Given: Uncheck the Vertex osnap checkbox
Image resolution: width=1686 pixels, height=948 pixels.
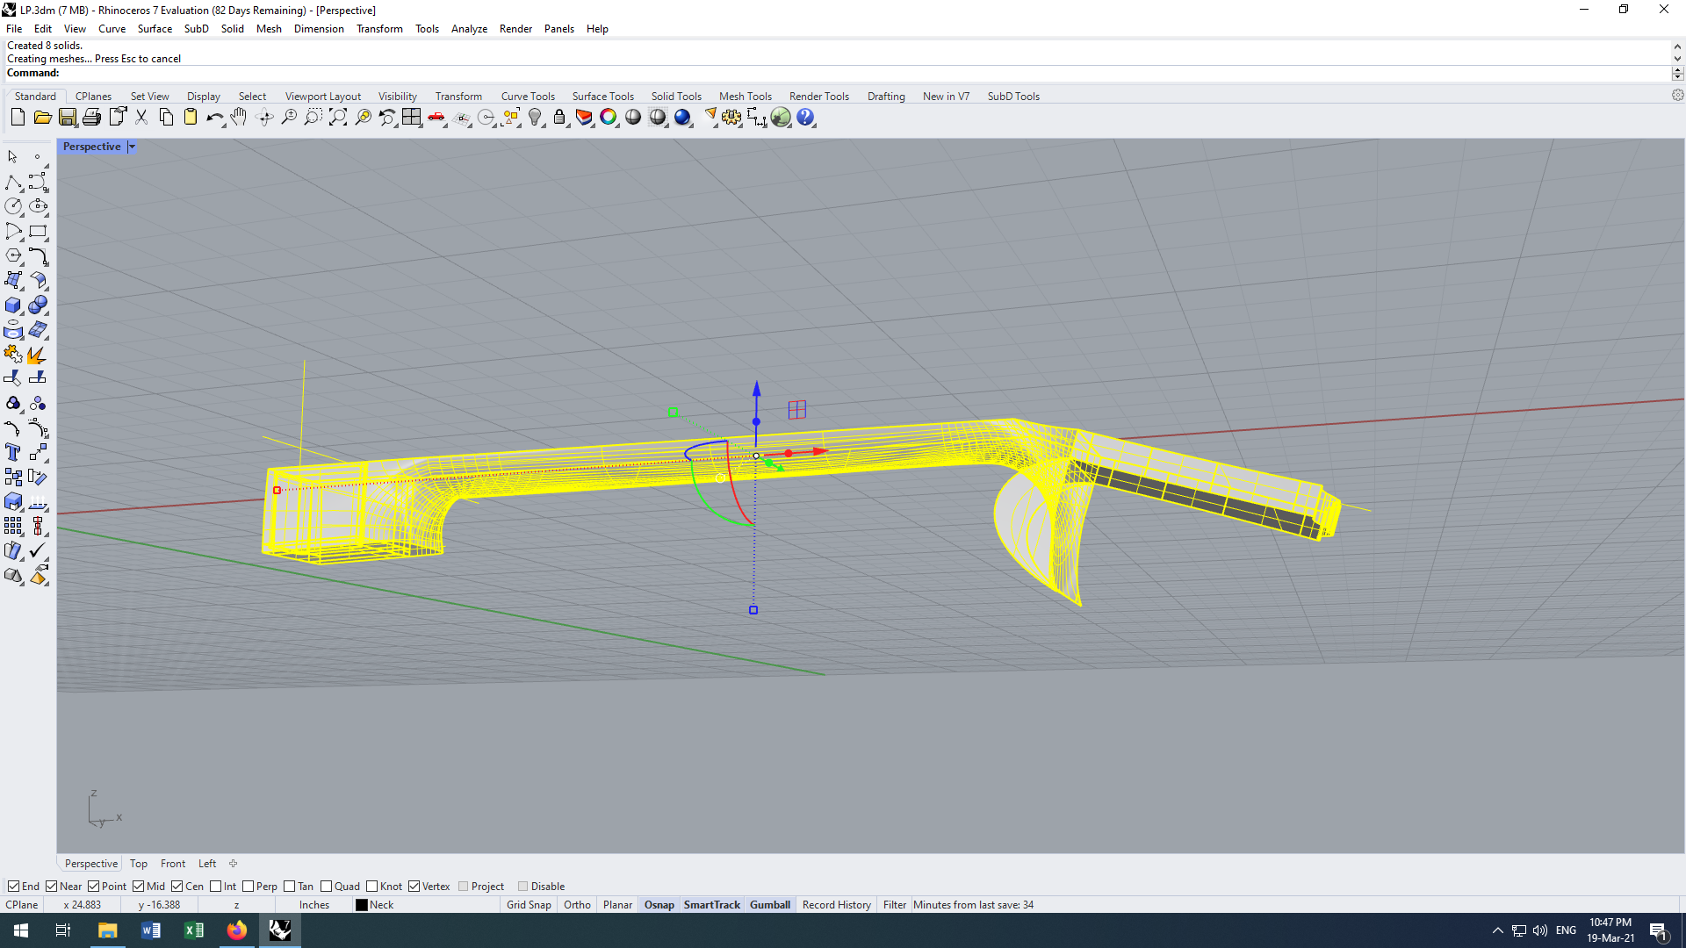Looking at the screenshot, I should tap(414, 887).
